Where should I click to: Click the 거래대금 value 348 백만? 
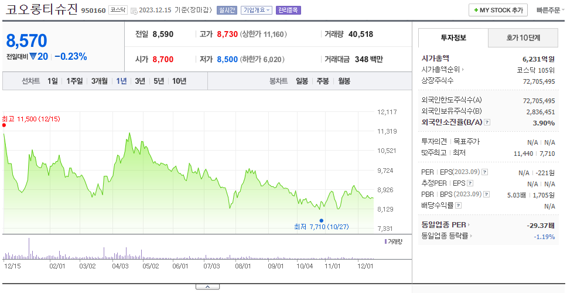pos(368,59)
